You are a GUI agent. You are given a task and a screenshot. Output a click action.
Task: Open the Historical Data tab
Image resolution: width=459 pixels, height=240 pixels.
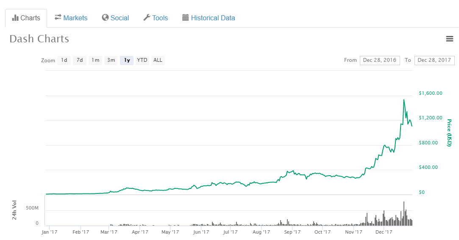(209, 18)
